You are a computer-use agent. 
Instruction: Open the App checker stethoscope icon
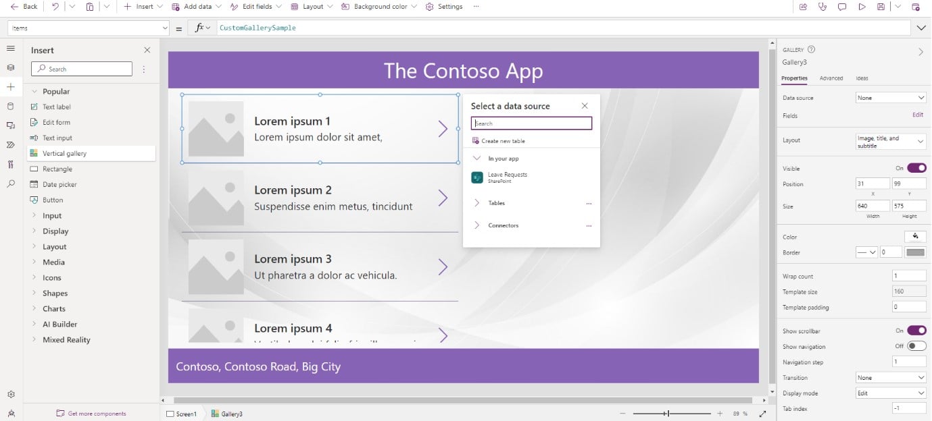coord(823,7)
